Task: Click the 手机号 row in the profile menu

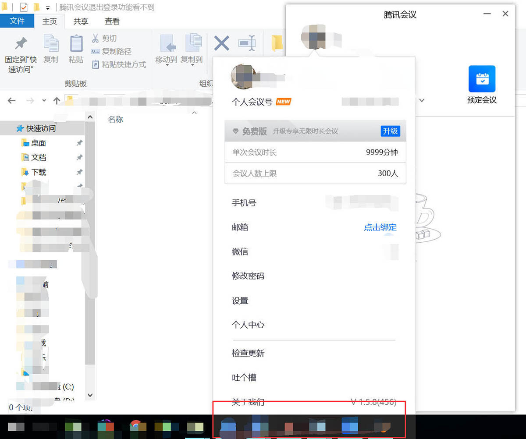Action: pyautogui.click(x=314, y=203)
